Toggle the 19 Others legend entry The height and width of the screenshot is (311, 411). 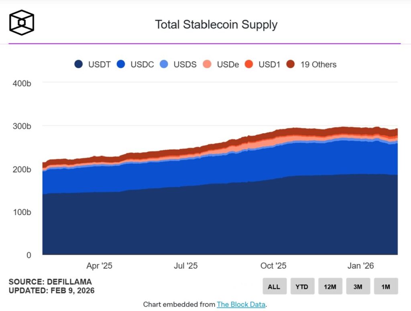click(312, 64)
